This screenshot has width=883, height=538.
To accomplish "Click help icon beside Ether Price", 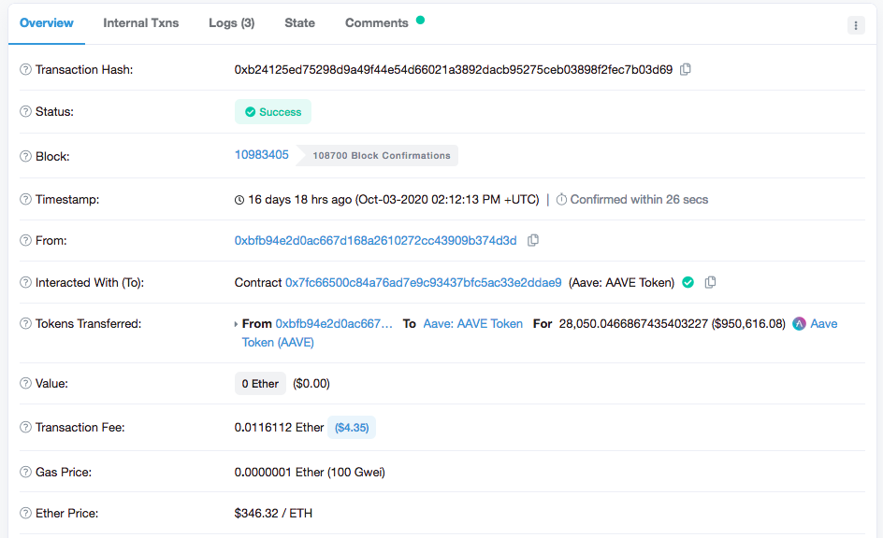I will pyautogui.click(x=25, y=513).
